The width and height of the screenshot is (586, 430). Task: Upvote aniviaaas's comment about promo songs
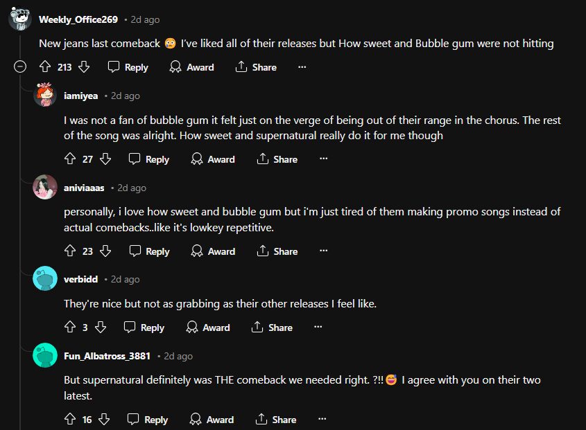(69, 251)
